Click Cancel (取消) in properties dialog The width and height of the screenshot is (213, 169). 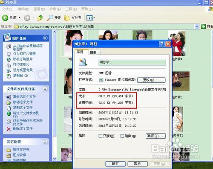pos(138,164)
